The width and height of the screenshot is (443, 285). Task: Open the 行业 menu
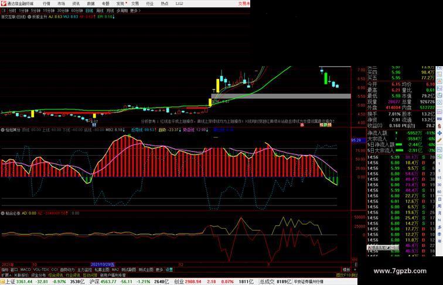(x=150, y=4)
